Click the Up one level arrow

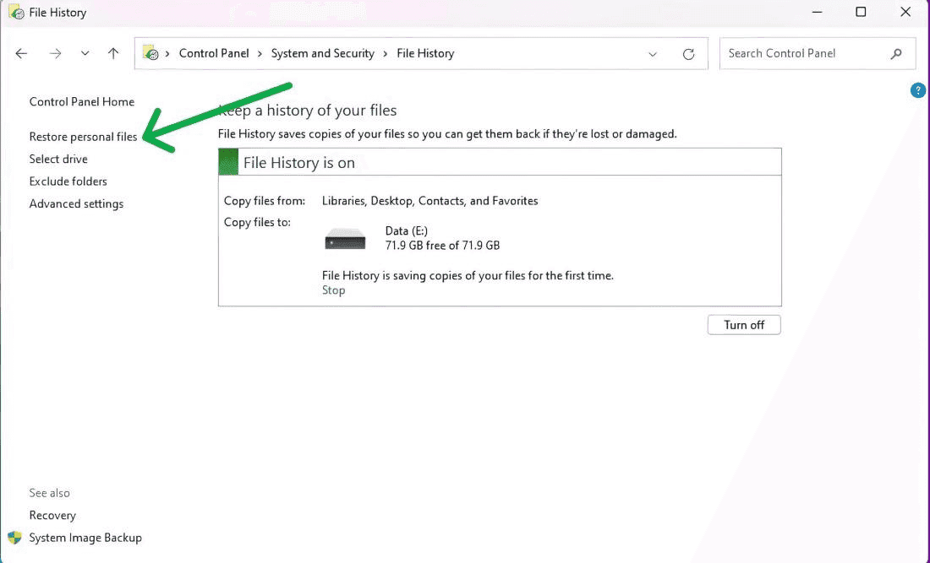(x=113, y=53)
